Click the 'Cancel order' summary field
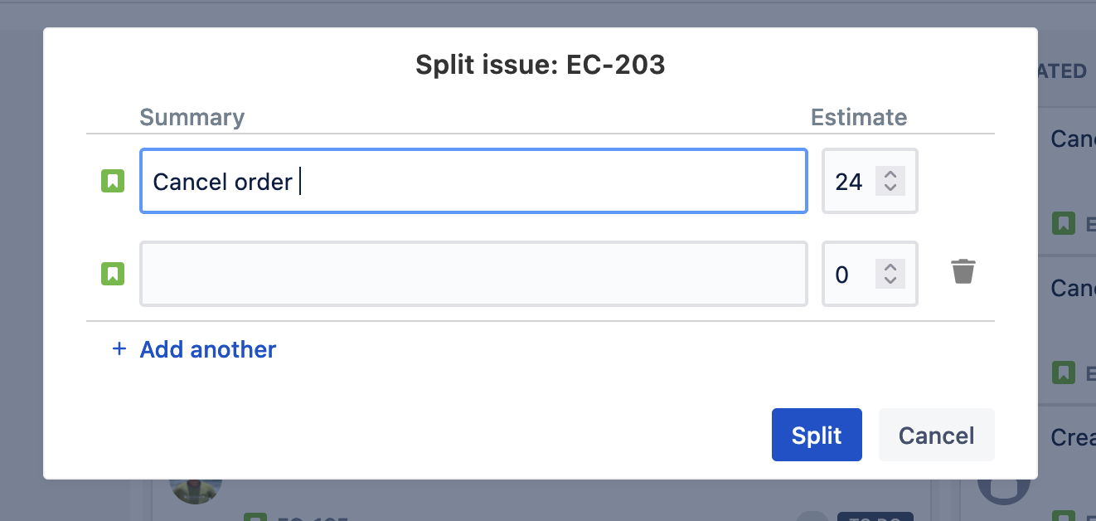This screenshot has height=521, width=1096. [473, 181]
